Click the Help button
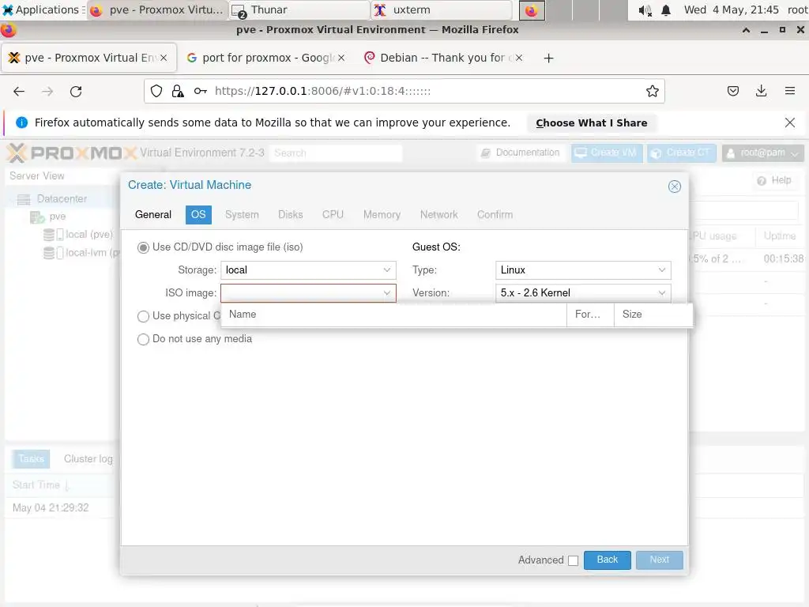This screenshot has width=809, height=607. pos(774,180)
